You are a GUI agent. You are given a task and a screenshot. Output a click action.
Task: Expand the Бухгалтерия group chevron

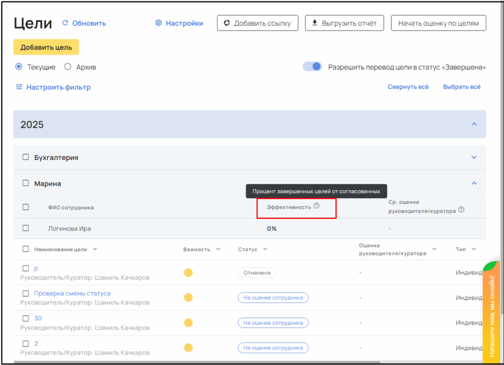(x=474, y=158)
